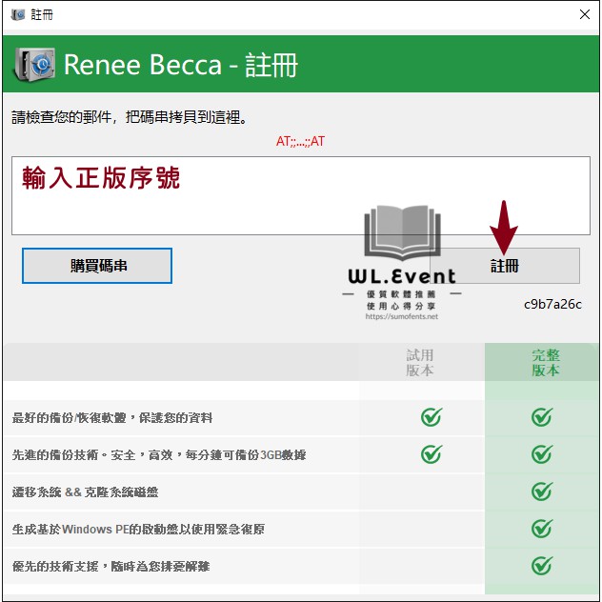
Task: Click trial version checkmark for advanced backup technology
Action: (x=431, y=454)
